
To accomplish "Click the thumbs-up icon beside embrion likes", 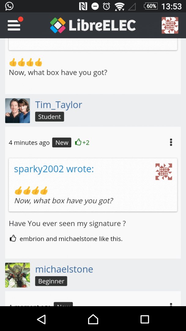I will tap(13, 238).
